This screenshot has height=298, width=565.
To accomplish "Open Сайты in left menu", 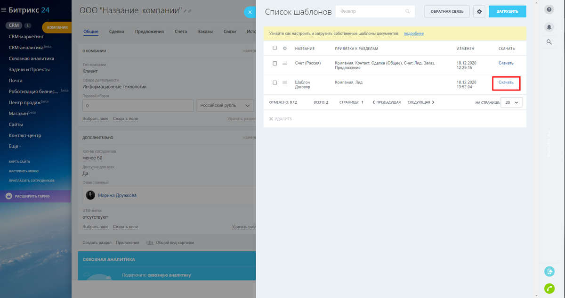I will click(x=16, y=124).
